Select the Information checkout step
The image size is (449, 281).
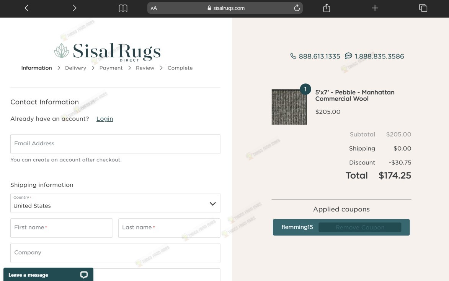pos(36,68)
